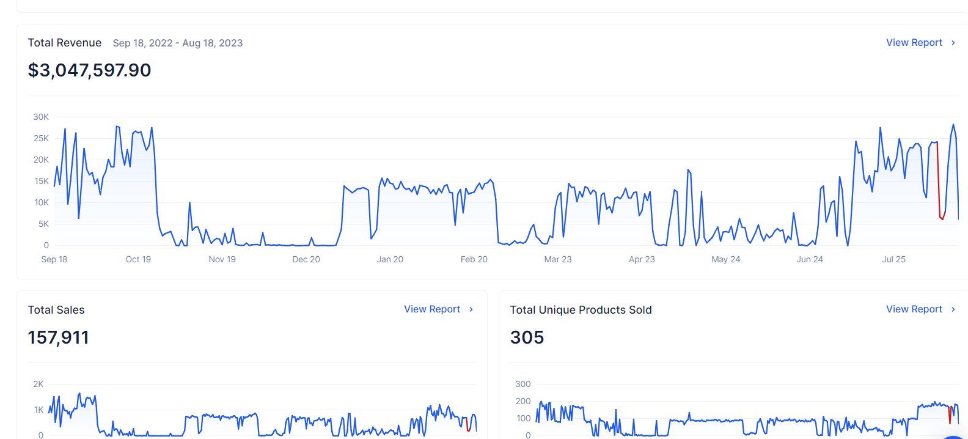Click the chevron beside Unique Products Sold report
The width and height of the screenshot is (968, 439).
tap(953, 309)
